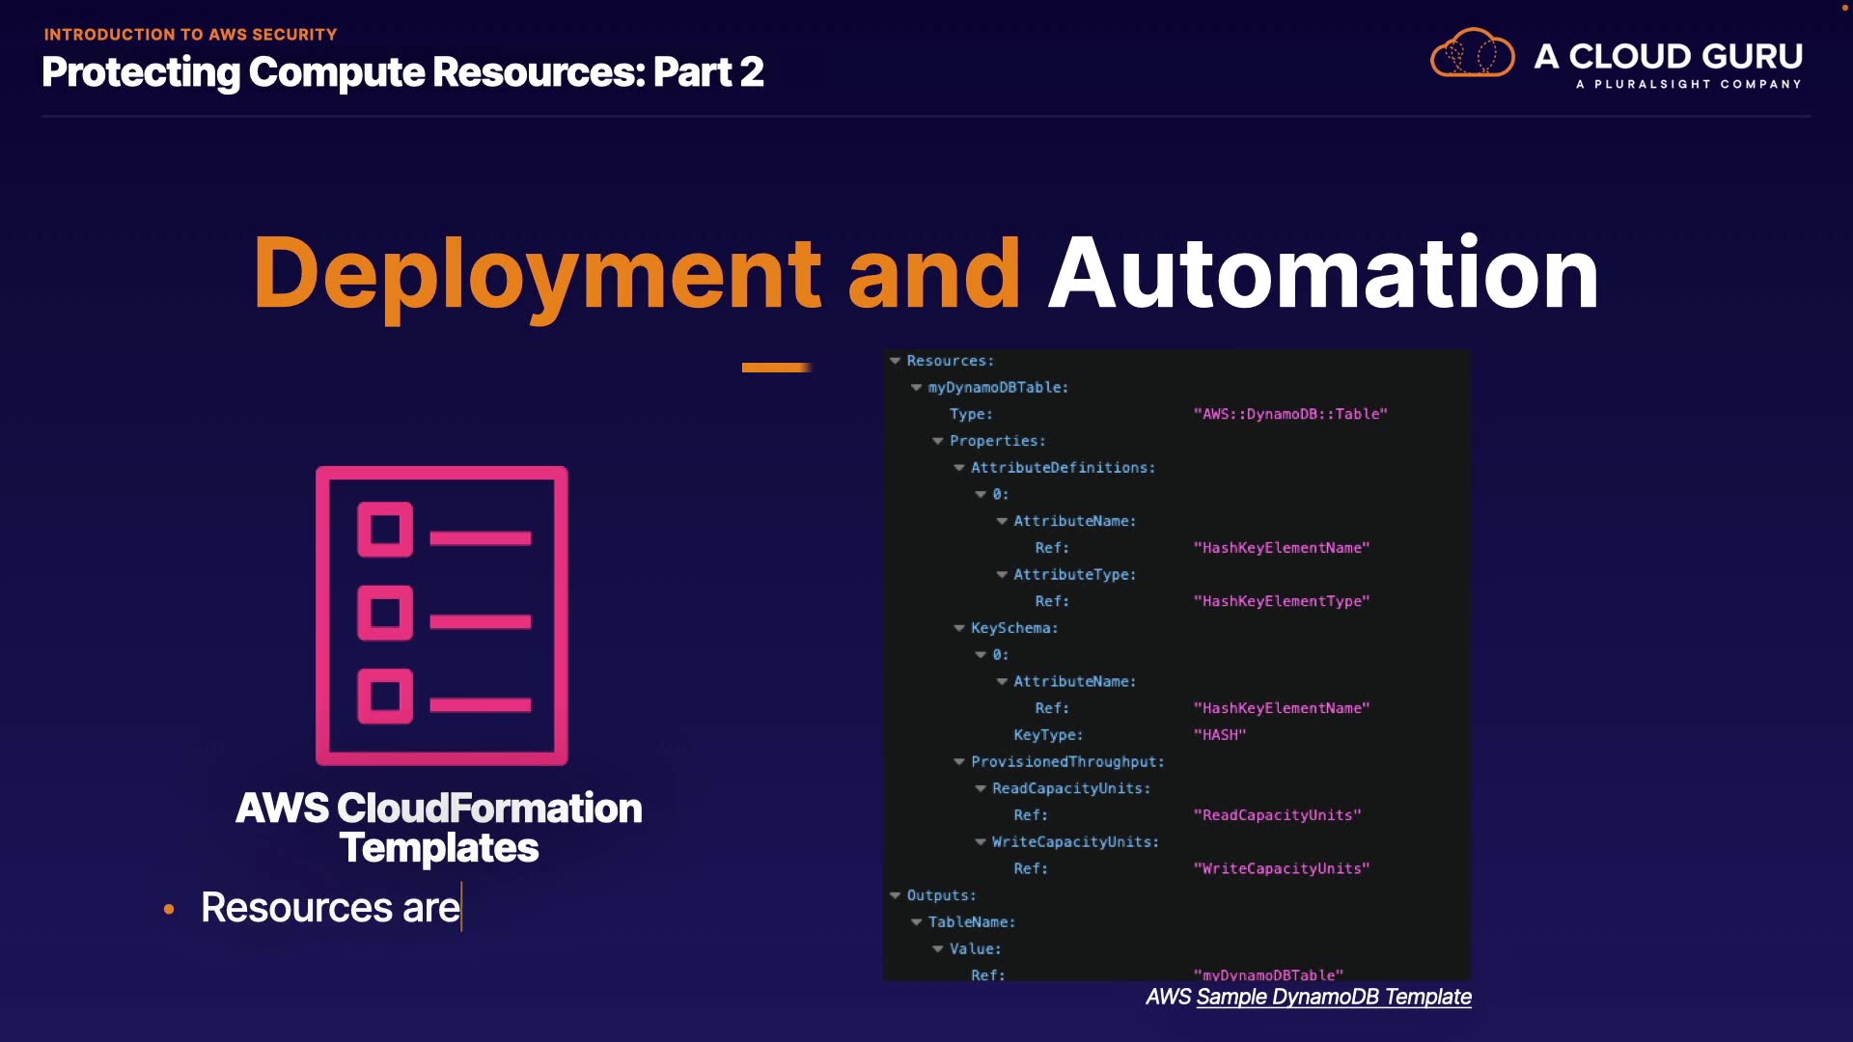Collapse the Outputs section
The image size is (1853, 1042).
896,896
